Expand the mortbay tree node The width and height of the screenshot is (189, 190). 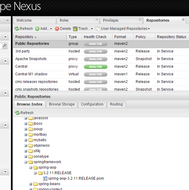(x=26, y=134)
